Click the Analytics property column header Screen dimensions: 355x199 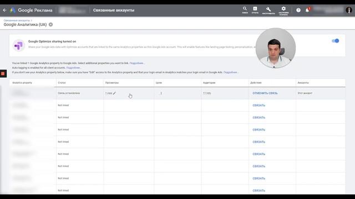[22, 83]
